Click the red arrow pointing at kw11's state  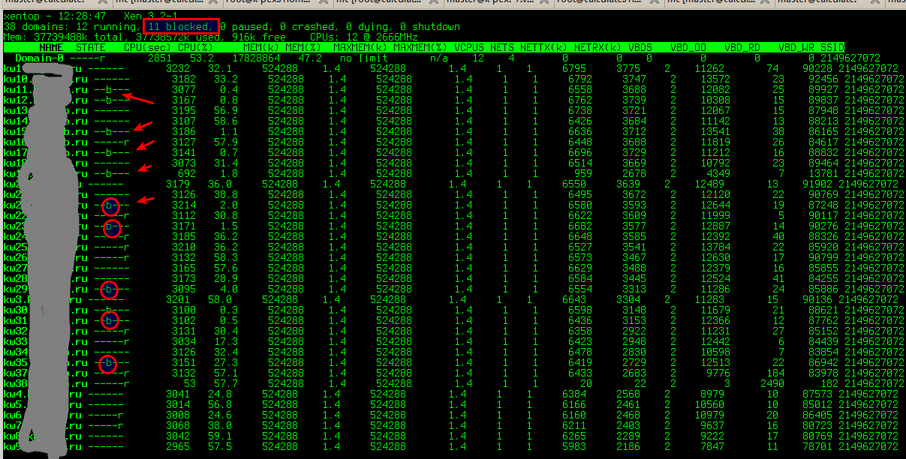[x=139, y=97]
